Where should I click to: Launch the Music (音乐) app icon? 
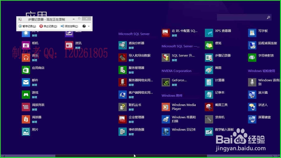pos(26,58)
